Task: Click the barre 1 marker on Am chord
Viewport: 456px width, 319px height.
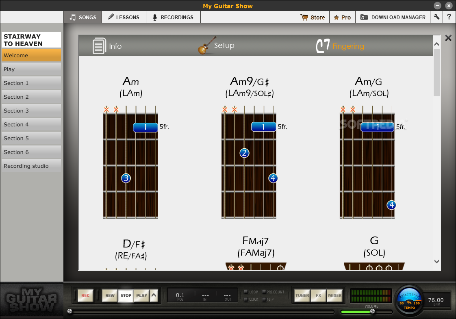Action: click(145, 127)
